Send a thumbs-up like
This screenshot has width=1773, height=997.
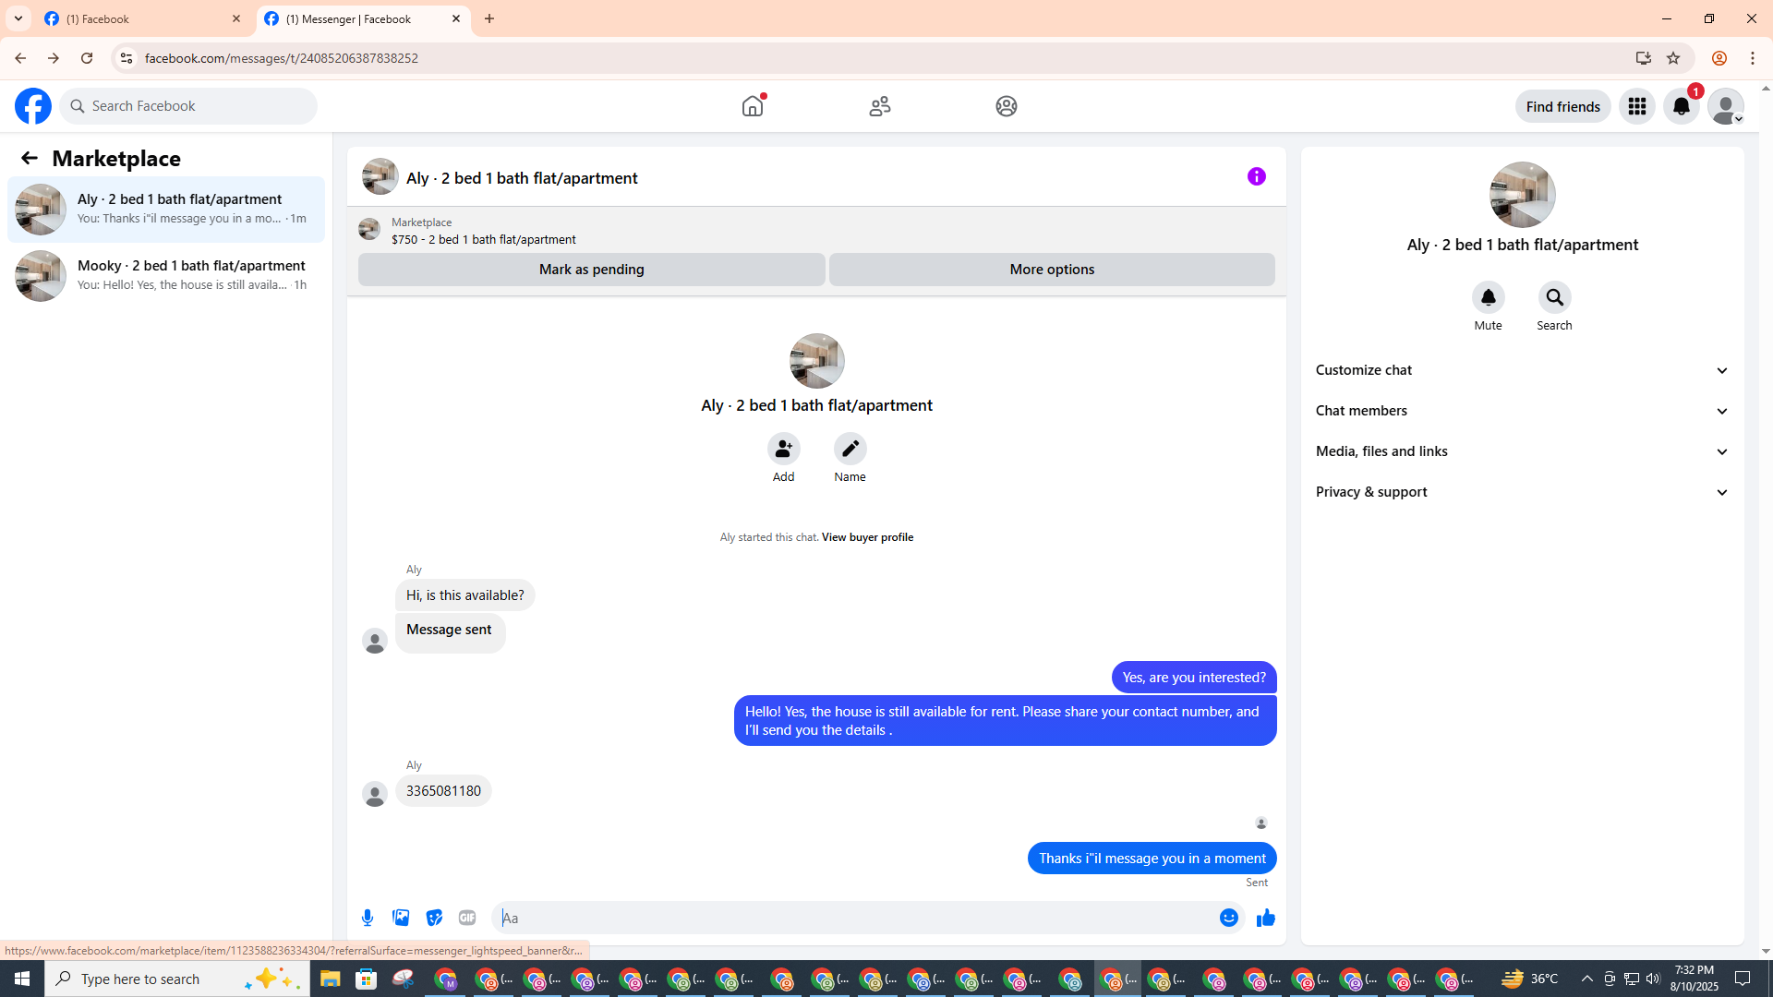tap(1265, 918)
